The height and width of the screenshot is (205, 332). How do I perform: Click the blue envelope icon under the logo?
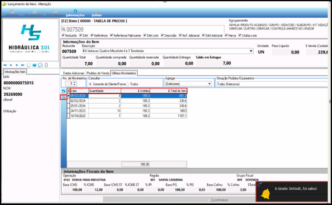(34, 65)
